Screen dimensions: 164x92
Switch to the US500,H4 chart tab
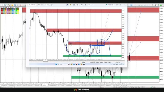click(x=101, y=85)
